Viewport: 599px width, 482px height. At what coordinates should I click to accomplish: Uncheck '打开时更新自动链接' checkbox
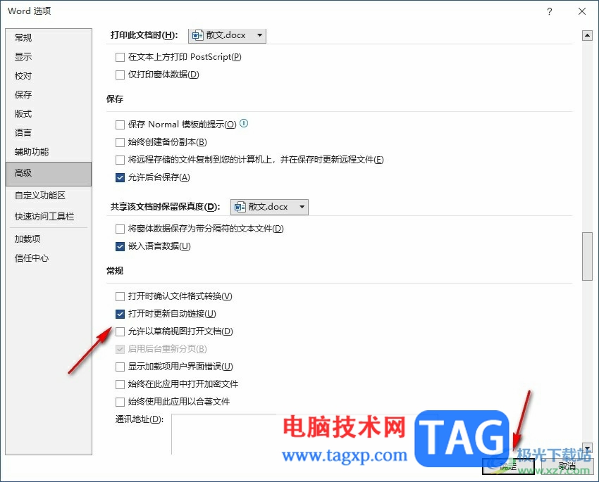(120, 314)
